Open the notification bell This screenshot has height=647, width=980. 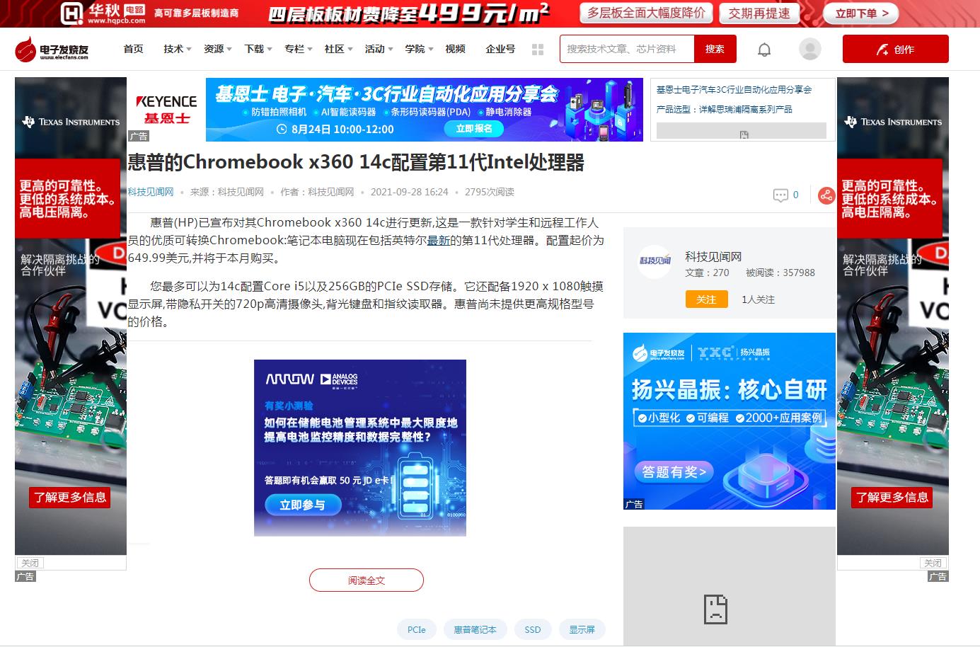point(764,50)
